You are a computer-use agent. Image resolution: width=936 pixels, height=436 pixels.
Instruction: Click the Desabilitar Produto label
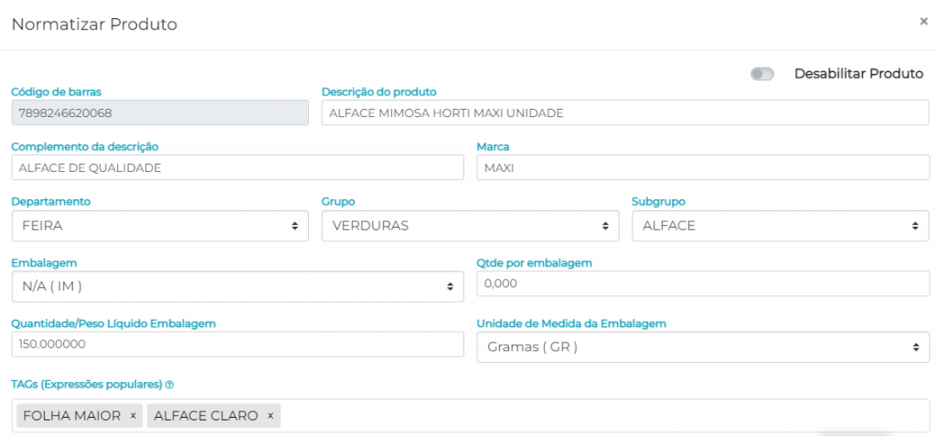pos(858,74)
